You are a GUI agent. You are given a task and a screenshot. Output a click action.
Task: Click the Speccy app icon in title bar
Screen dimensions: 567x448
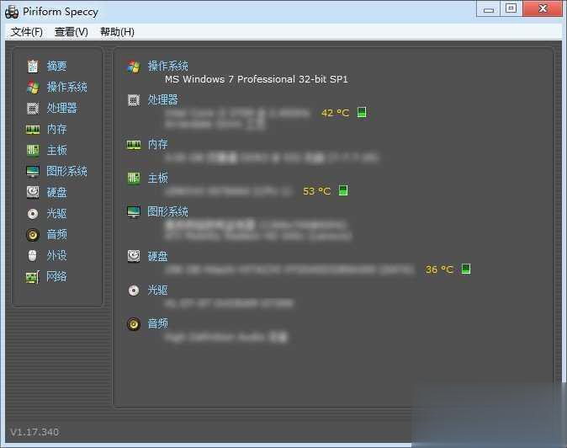tap(12, 12)
